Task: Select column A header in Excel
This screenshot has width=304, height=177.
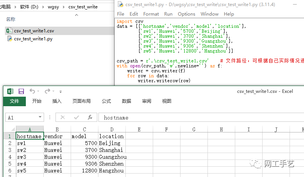Action: [x=30, y=129]
